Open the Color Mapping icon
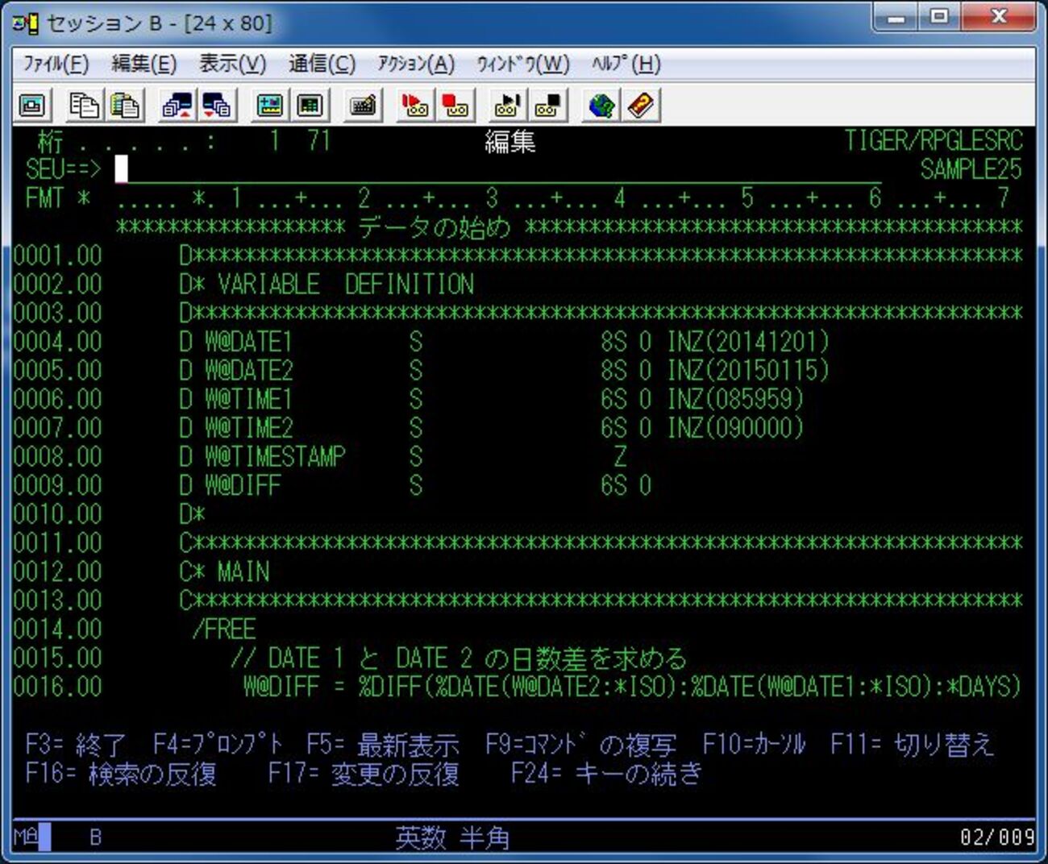 [x=310, y=106]
